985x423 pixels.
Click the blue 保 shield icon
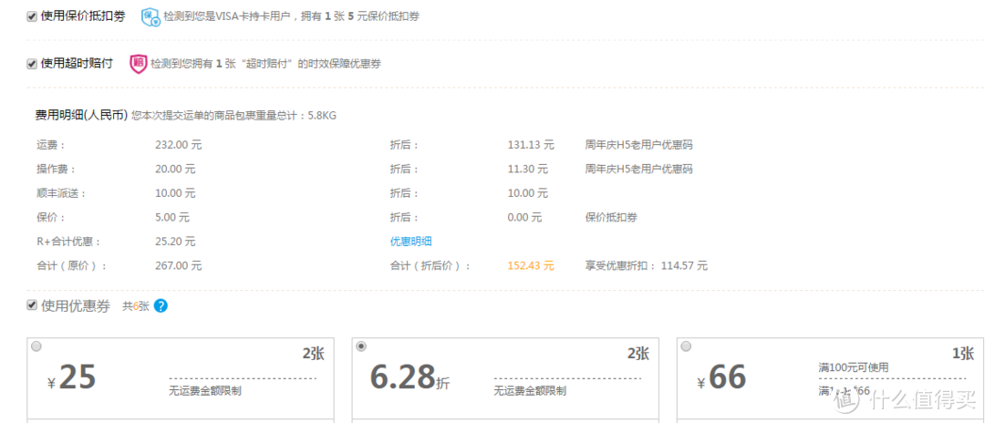[150, 16]
